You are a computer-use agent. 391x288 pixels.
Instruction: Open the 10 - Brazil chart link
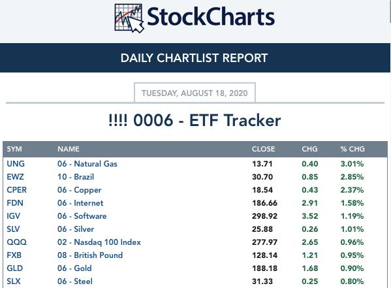click(x=76, y=177)
